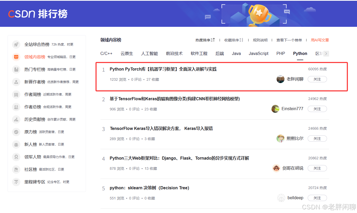Open article Python三大Web框架对比
This screenshot has height=213, width=357.
[179, 158]
